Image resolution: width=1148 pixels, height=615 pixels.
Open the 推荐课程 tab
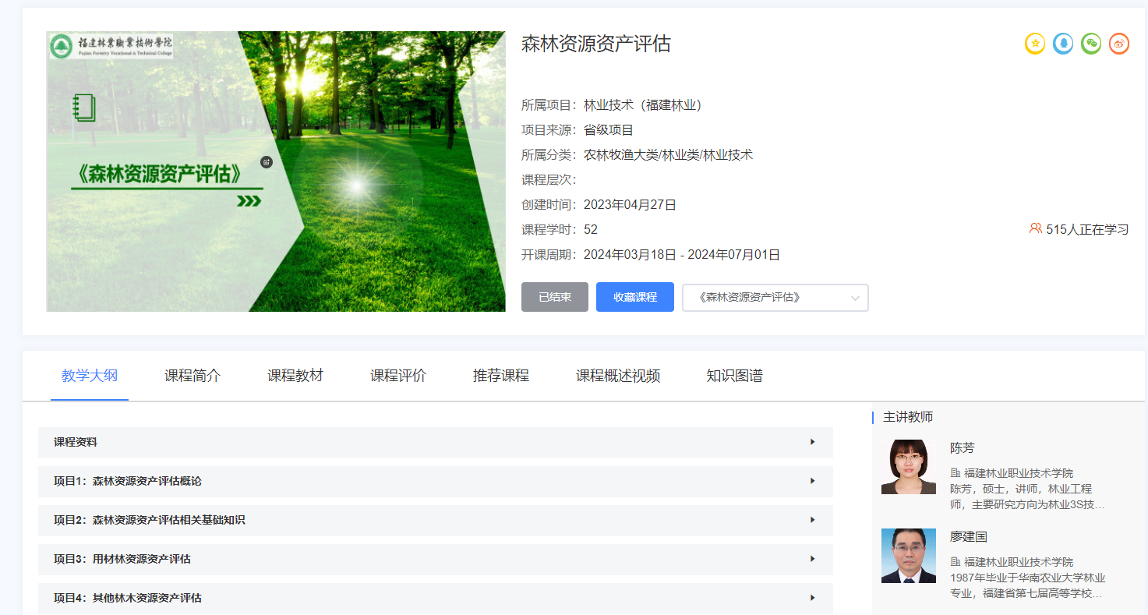(501, 376)
